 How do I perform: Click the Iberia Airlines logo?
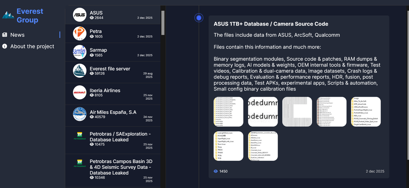coord(80,92)
